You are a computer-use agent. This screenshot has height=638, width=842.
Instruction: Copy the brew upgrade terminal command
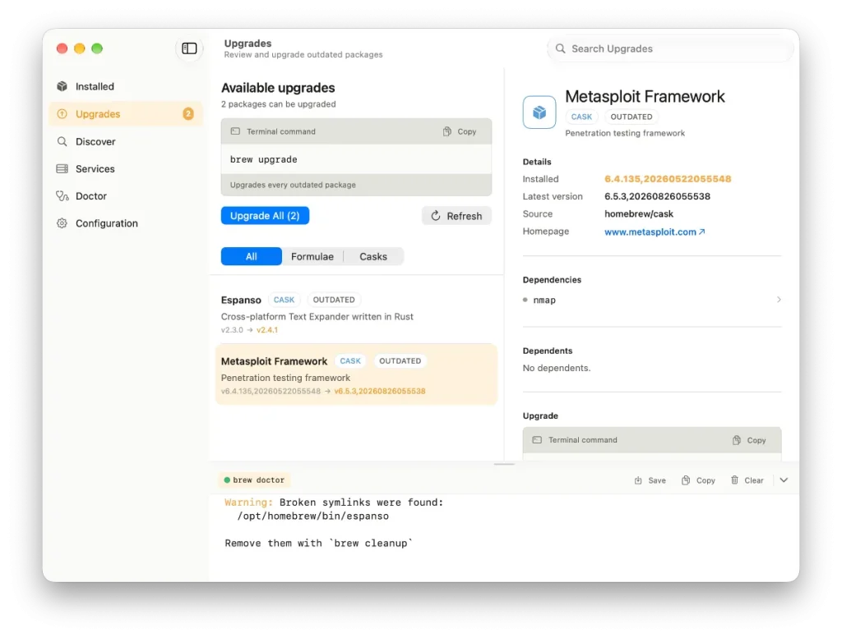pyautogui.click(x=460, y=131)
